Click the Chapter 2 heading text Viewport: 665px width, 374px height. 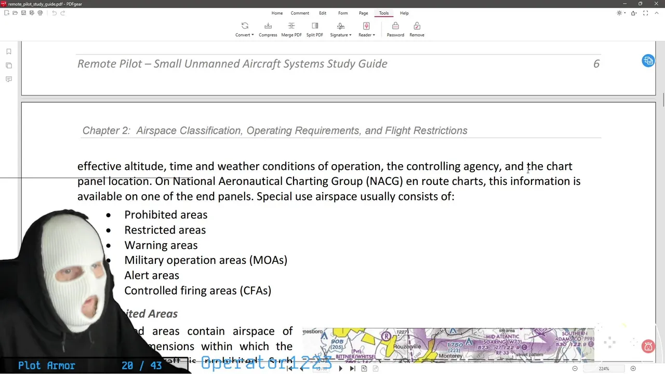pos(275,130)
